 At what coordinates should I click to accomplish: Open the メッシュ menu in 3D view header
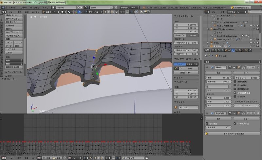[35, 12]
